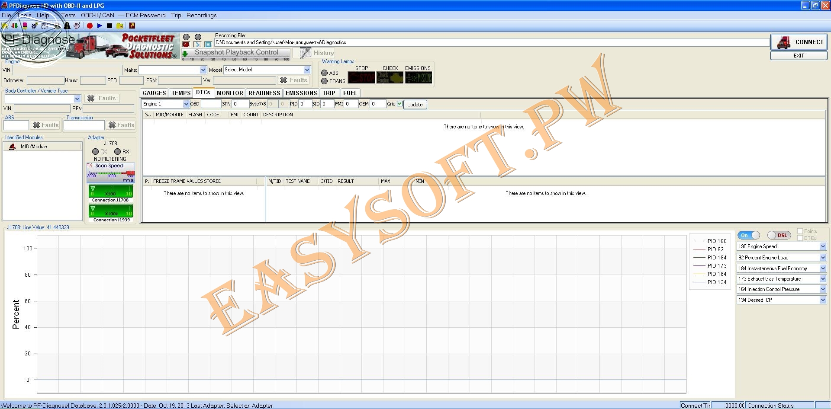Click the gear settings toolbar icon
This screenshot has width=831, height=409.
[x=35, y=26]
